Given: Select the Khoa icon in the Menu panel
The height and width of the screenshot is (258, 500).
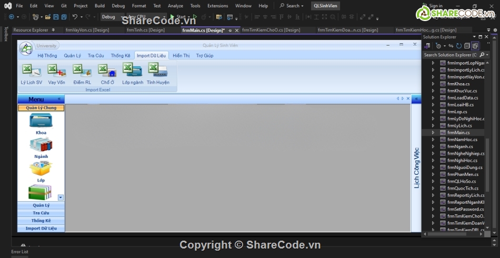Looking at the screenshot, I should click(x=41, y=121).
